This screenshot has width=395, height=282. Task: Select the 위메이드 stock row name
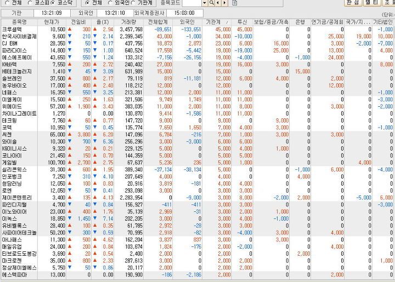[x=12, y=107]
